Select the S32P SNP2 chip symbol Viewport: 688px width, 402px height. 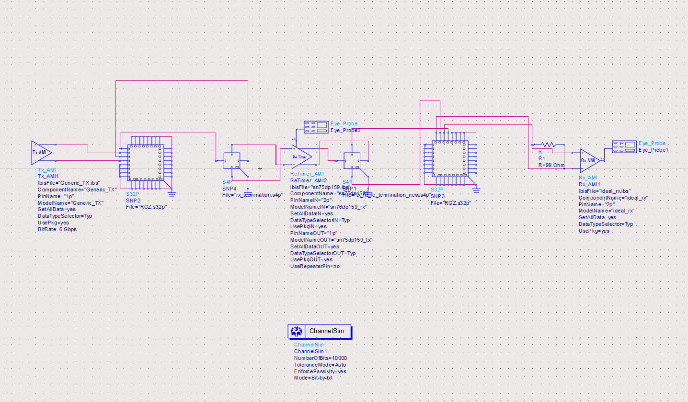pos(146,163)
